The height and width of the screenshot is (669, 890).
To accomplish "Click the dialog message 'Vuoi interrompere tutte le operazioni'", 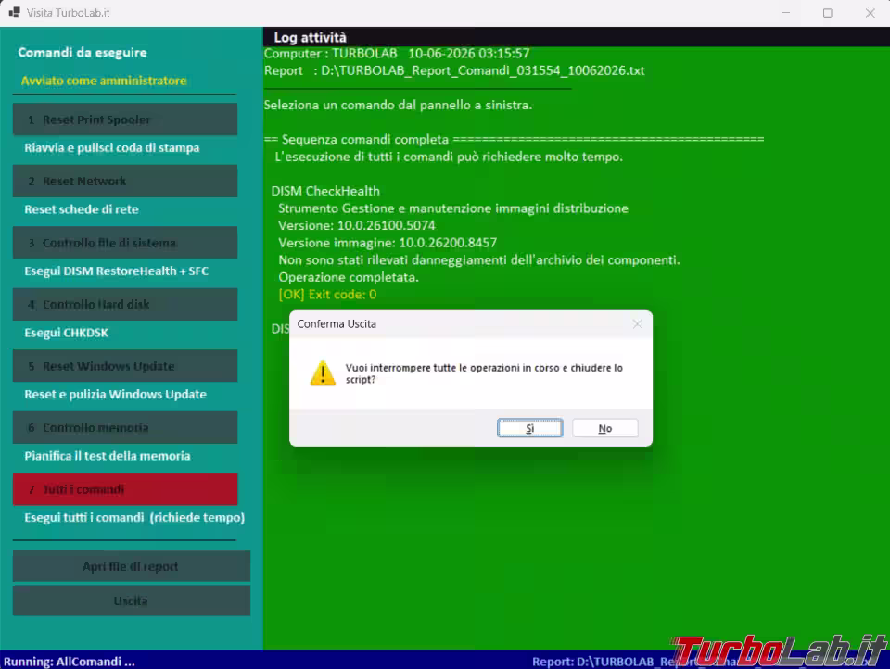I will tap(484, 373).
